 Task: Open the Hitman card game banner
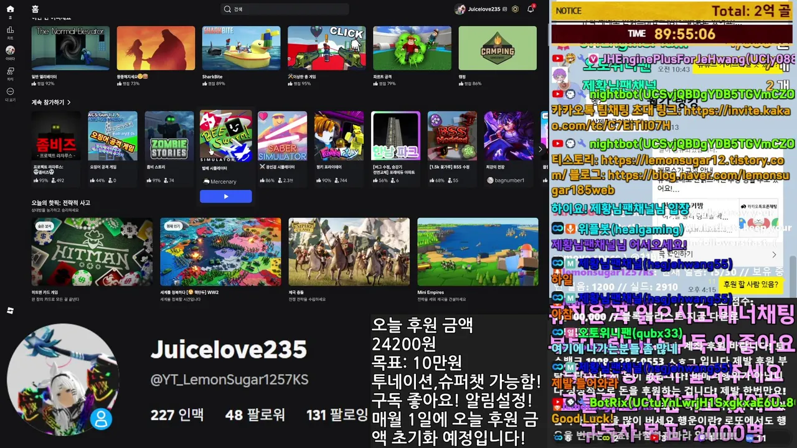(x=92, y=251)
